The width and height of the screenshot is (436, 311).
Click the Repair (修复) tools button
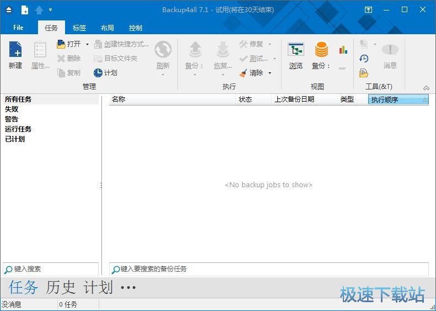(251, 44)
